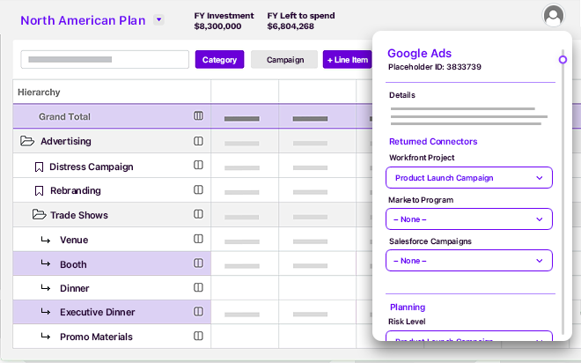Image resolution: width=581 pixels, height=363 pixels.
Task: Select the Rebranding campaign row
Action: [x=112, y=190]
